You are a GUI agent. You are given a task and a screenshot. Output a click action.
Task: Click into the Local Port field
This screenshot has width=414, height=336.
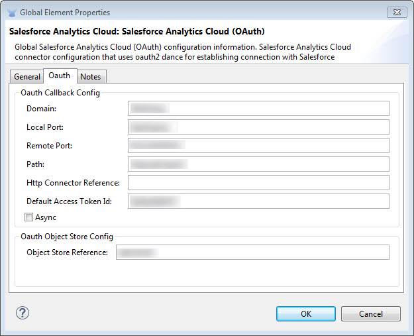coord(258,127)
